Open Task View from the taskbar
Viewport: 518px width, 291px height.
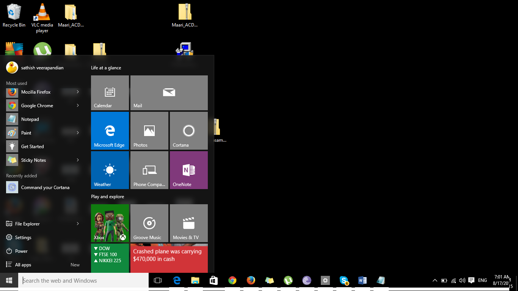point(158,281)
